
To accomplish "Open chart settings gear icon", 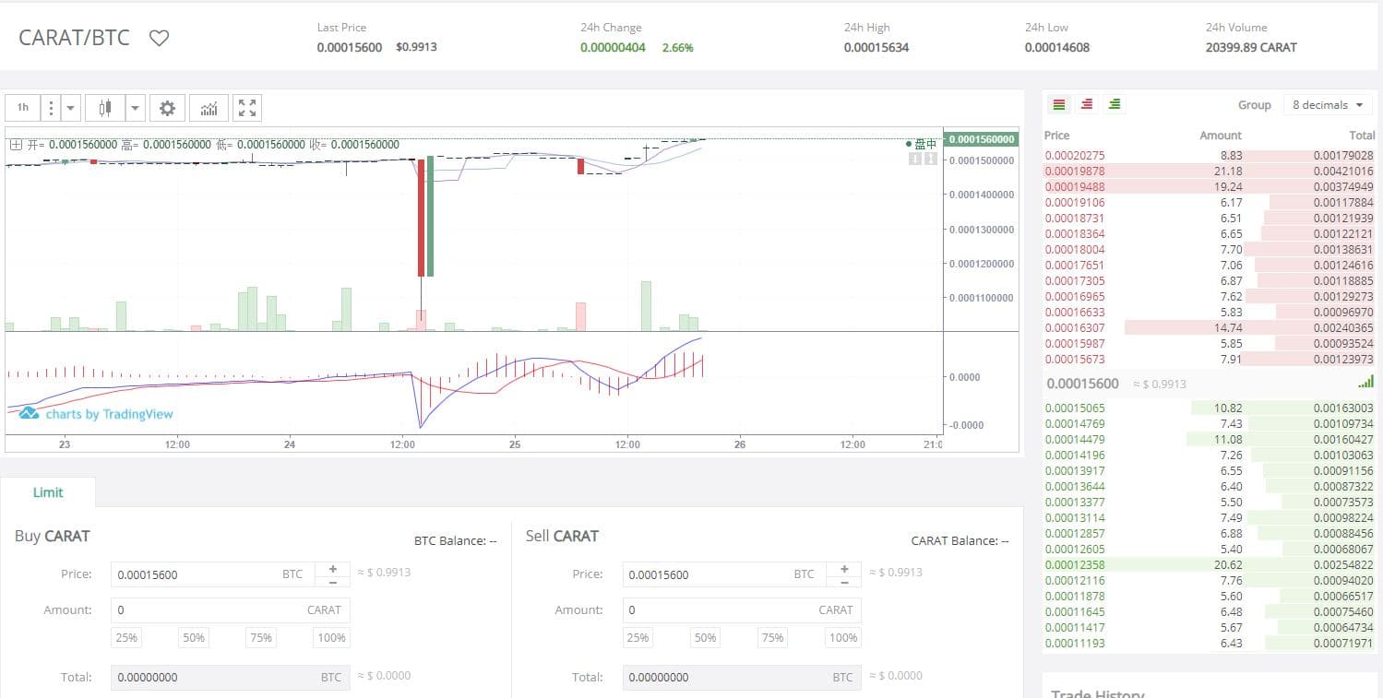I will pos(167,108).
